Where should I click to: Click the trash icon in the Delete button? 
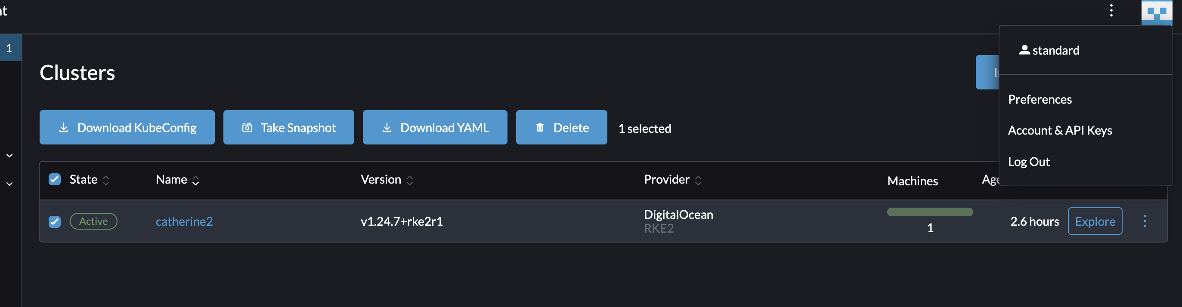tap(540, 127)
